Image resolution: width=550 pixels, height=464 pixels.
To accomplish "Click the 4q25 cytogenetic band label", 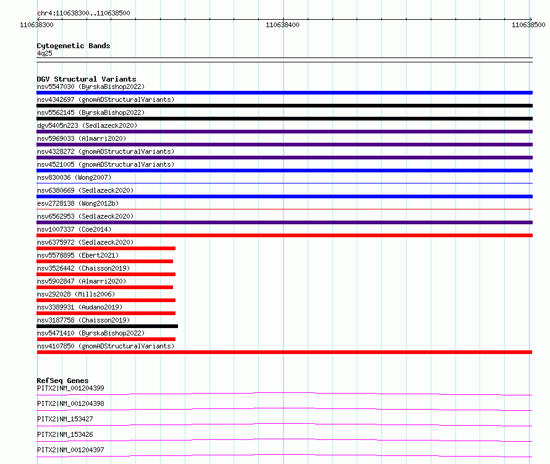I will coord(44,53).
